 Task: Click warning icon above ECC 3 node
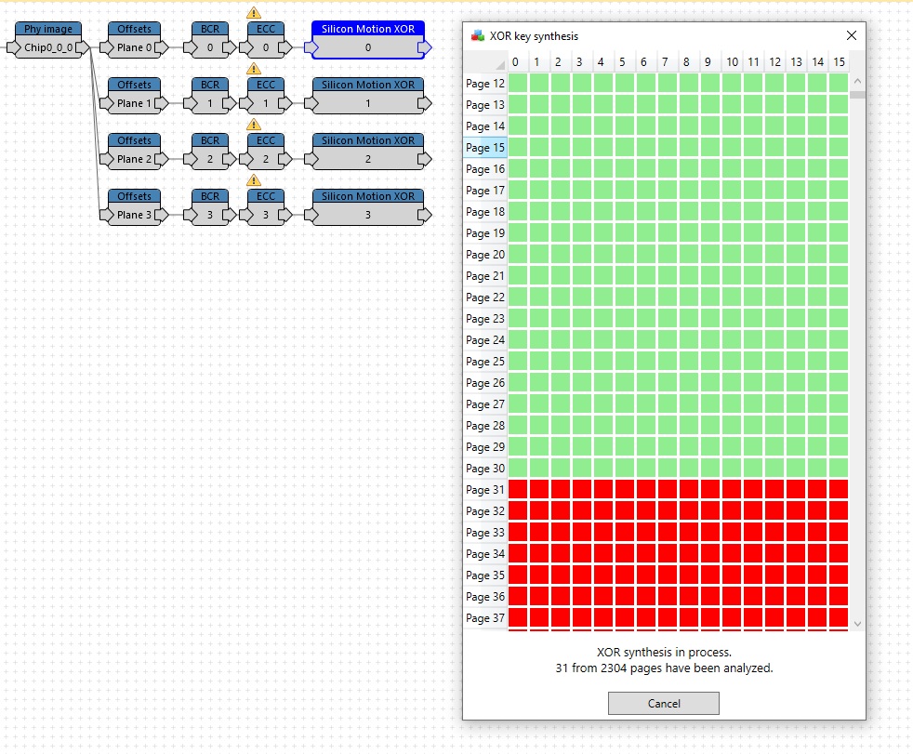click(253, 180)
